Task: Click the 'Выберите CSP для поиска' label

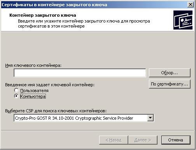Action: click(56, 111)
